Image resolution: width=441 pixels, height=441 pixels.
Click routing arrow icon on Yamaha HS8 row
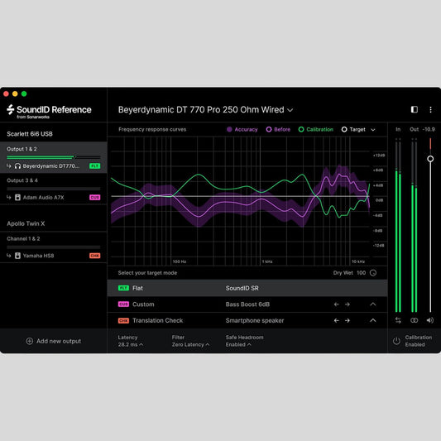(x=9, y=256)
